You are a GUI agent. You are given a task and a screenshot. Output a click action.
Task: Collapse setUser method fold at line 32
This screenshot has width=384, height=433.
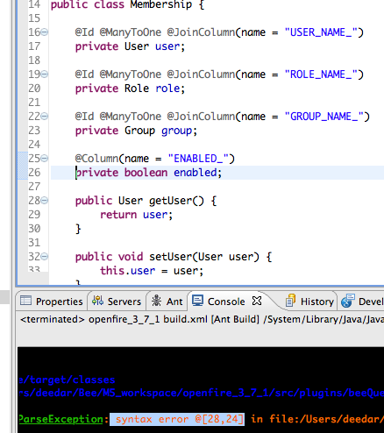[x=45, y=257]
